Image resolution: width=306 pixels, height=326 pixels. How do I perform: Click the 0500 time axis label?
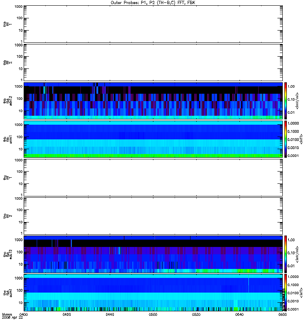click(x=153, y=315)
